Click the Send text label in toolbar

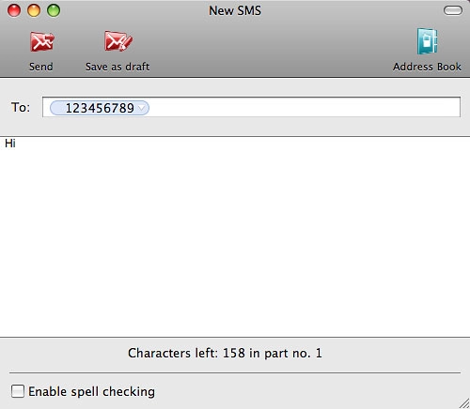[x=41, y=67]
